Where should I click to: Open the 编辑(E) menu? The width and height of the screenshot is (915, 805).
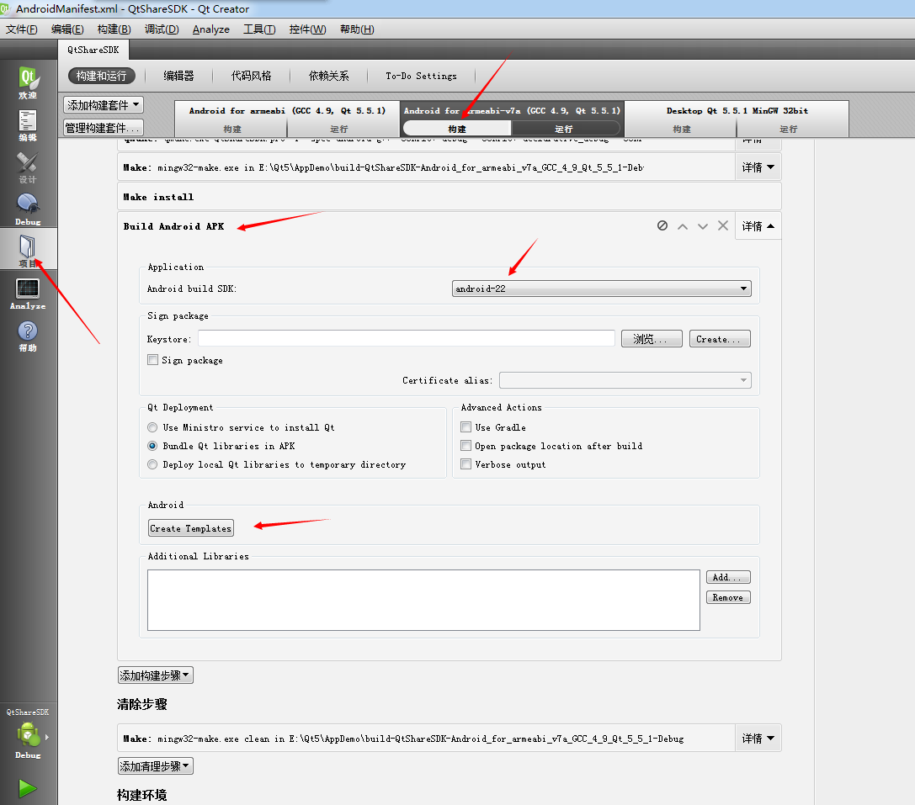point(67,29)
